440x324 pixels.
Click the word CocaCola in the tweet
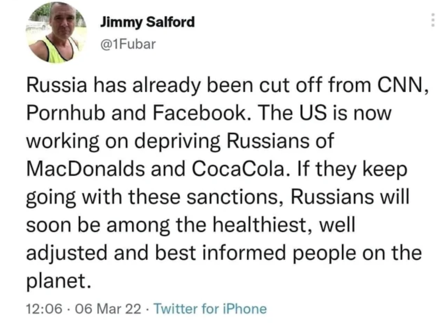[x=245, y=168]
